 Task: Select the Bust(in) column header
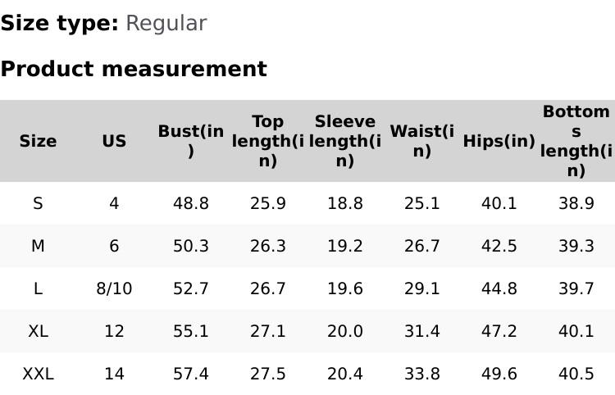click(x=191, y=141)
